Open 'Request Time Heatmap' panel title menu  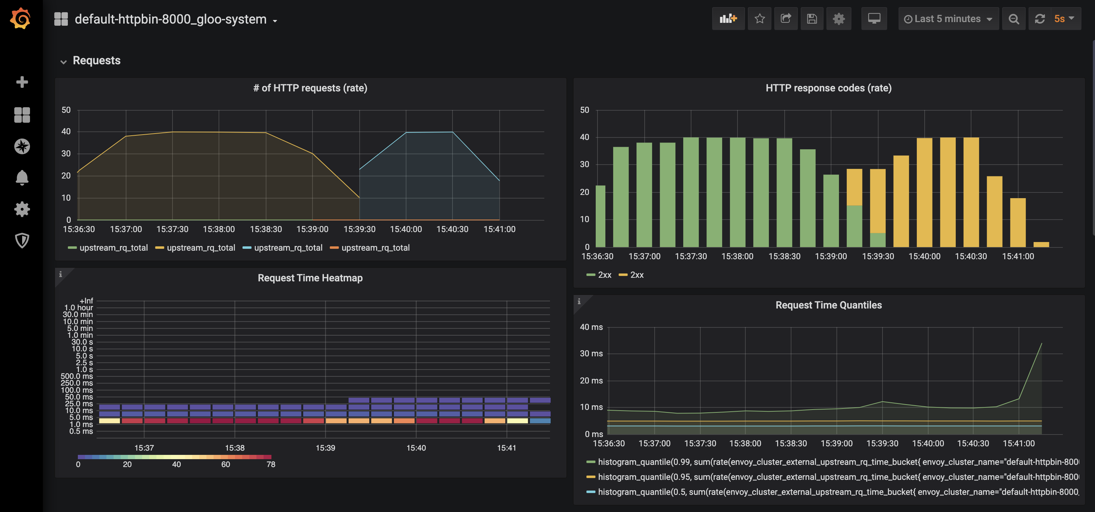coord(310,278)
